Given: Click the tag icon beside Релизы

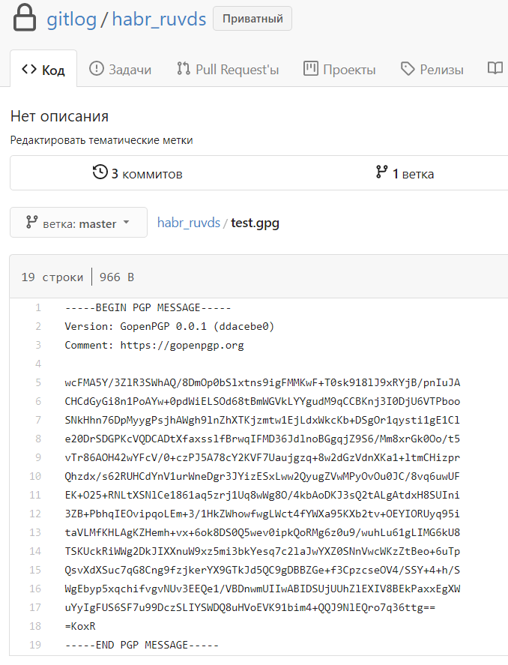Looking at the screenshot, I should click(x=407, y=67).
